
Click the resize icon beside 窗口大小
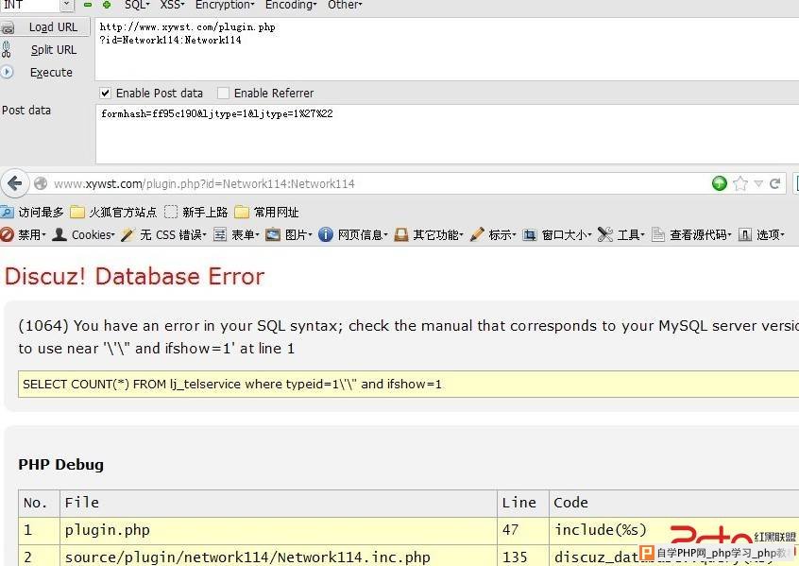(x=530, y=234)
